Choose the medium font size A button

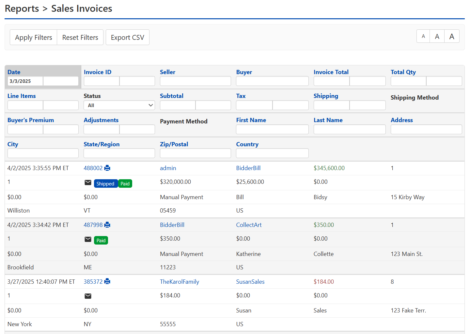pos(437,36)
